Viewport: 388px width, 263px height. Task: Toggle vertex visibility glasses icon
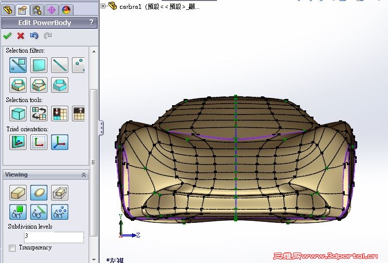(59, 212)
